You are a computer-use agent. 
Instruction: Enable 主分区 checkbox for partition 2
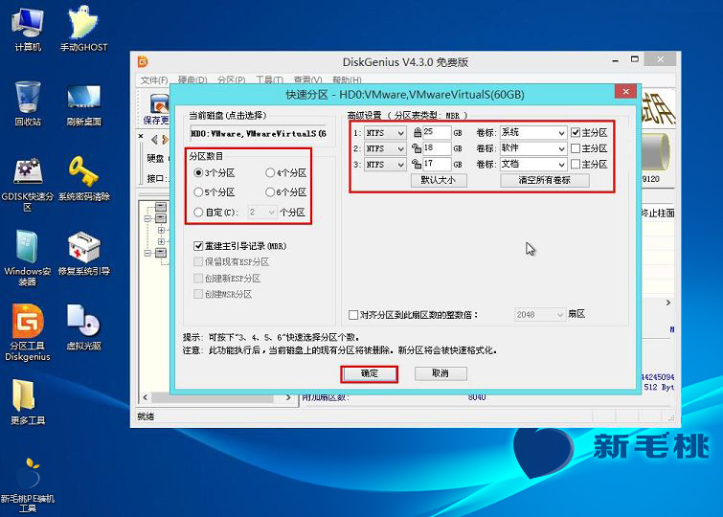(576, 148)
